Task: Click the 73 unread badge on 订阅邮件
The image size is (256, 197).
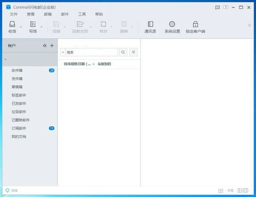Action: click(52, 128)
